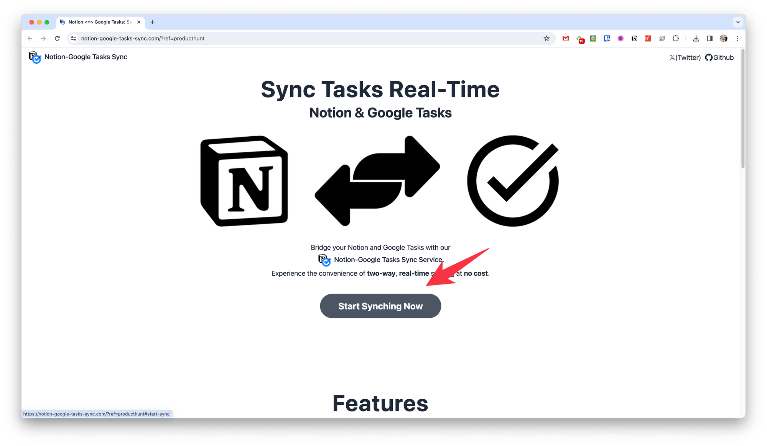This screenshot has height=446, width=767.
Task: Bookmark this page with star icon
Action: pos(546,38)
